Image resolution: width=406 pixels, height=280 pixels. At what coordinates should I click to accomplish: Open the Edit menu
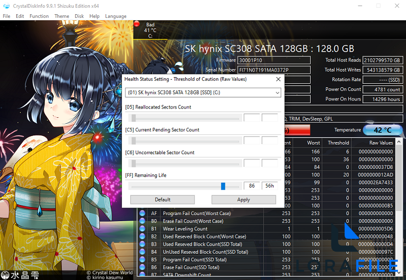click(x=20, y=16)
